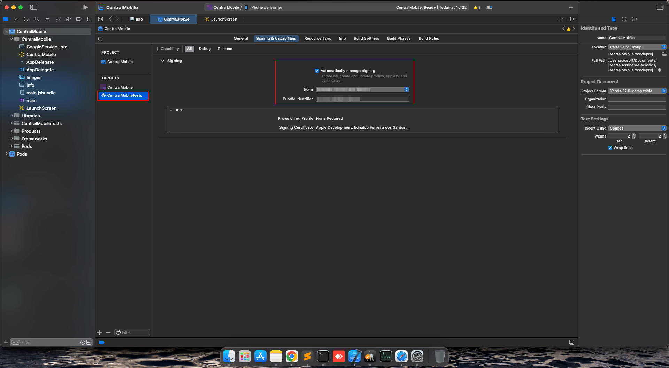Open the project navigator folder icon
Viewport: 669px width, 368px height.
[6, 19]
